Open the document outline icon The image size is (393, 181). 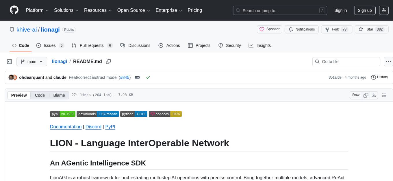(x=384, y=95)
